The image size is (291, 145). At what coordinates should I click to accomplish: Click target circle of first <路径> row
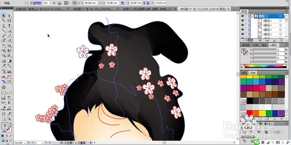click(x=280, y=21)
